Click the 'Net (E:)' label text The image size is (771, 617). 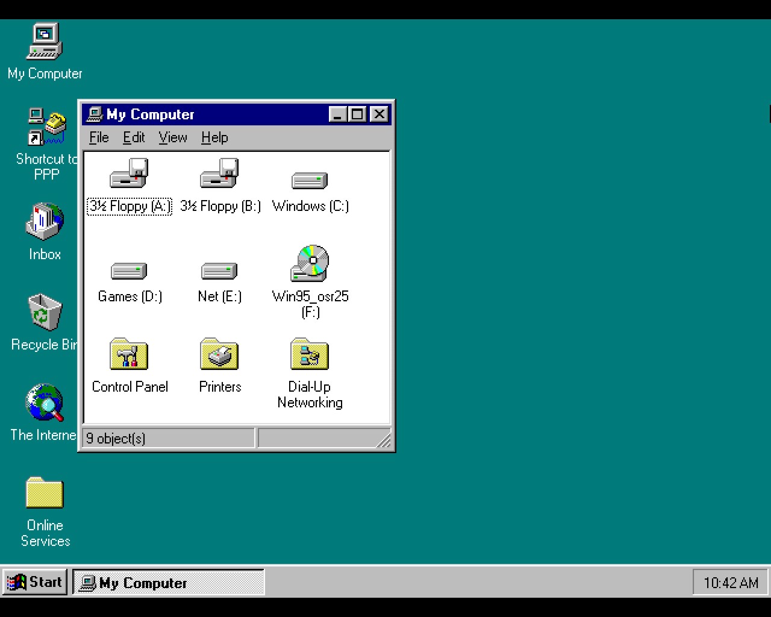coord(220,296)
